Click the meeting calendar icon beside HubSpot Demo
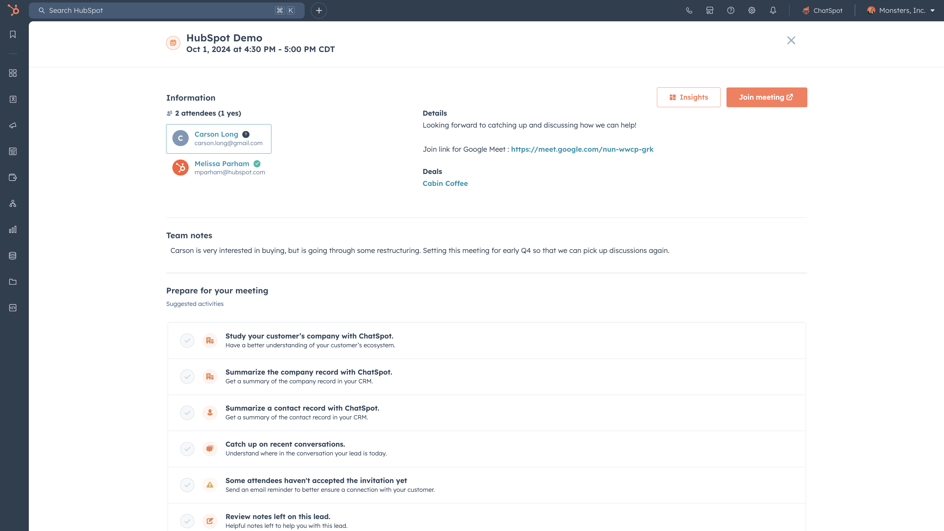The width and height of the screenshot is (944, 531). pyautogui.click(x=173, y=43)
